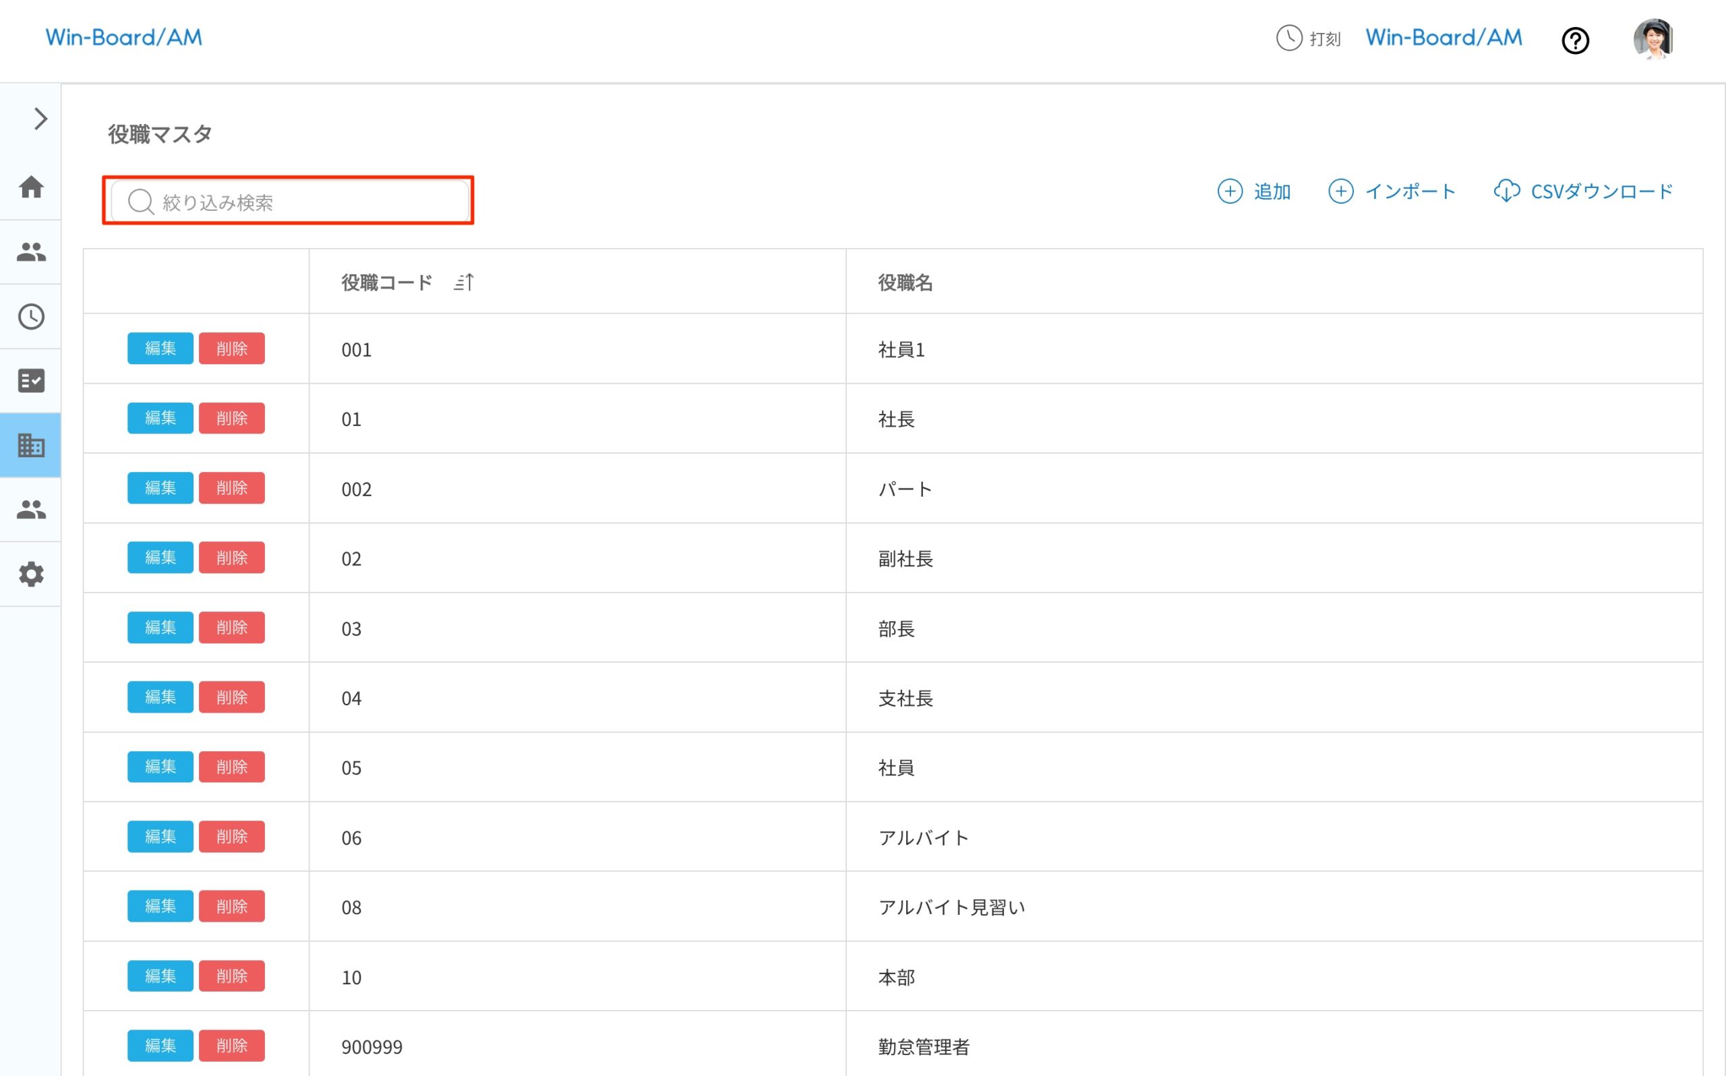Image resolution: width=1726 pixels, height=1076 pixels.
Task: Download CSV via CSVダウンロード
Action: tap(1582, 191)
